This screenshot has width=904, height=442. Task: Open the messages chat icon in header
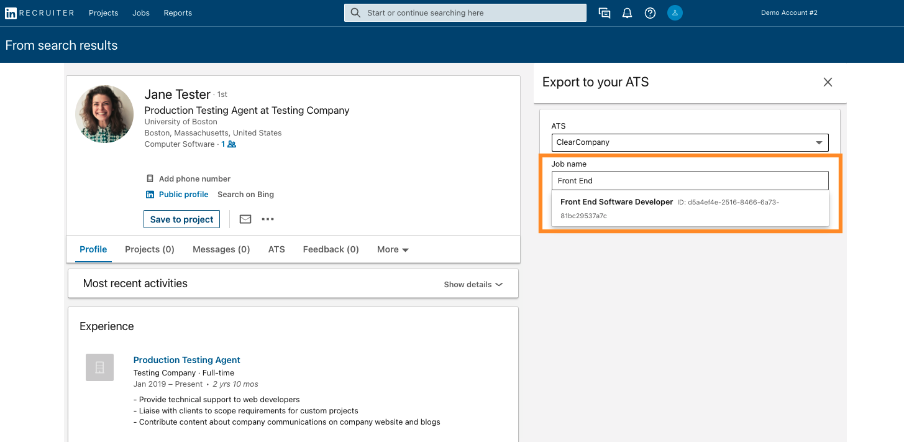(x=605, y=13)
